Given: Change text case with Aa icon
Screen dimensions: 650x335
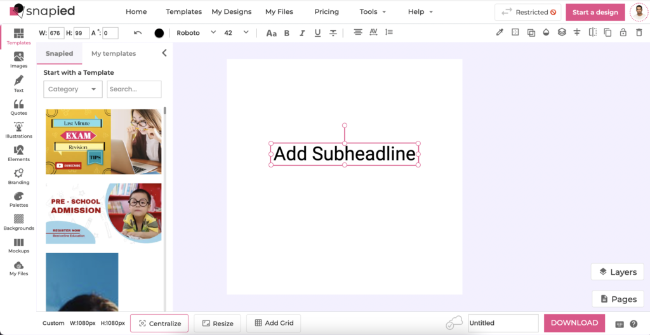Looking at the screenshot, I should pos(271,33).
